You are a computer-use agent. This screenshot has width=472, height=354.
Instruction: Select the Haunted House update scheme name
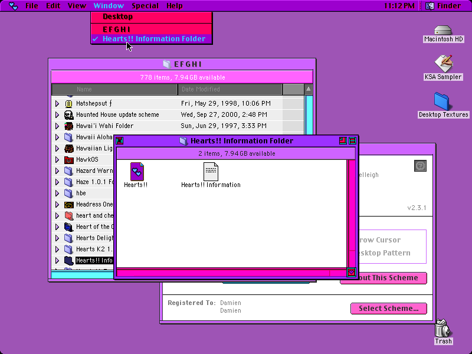point(117,114)
